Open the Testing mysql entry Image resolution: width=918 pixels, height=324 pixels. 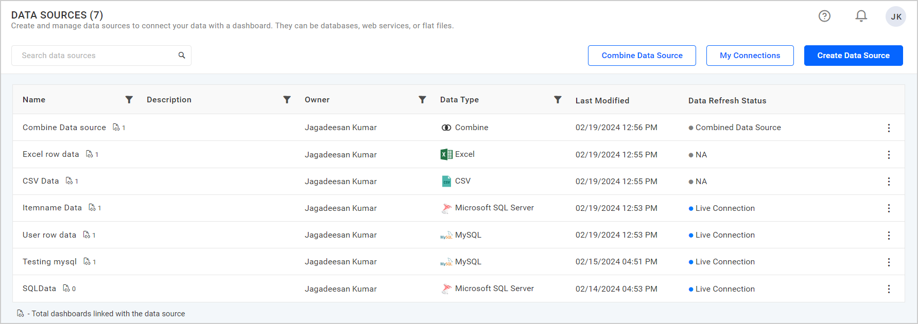(49, 261)
